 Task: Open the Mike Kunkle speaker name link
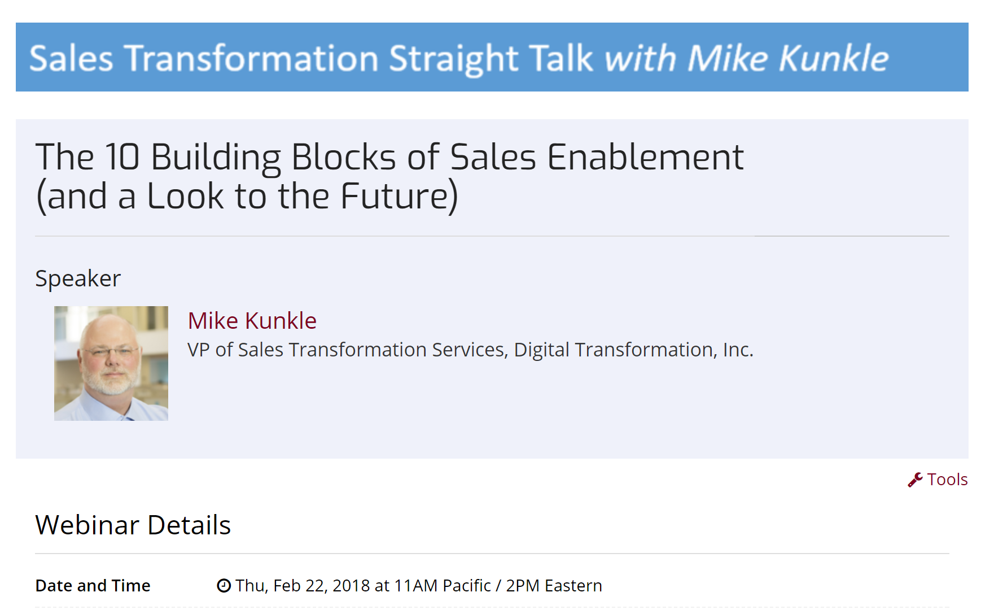click(x=252, y=320)
